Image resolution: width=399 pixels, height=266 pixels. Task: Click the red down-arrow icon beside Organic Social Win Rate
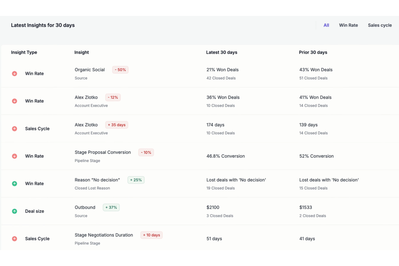[14, 73]
